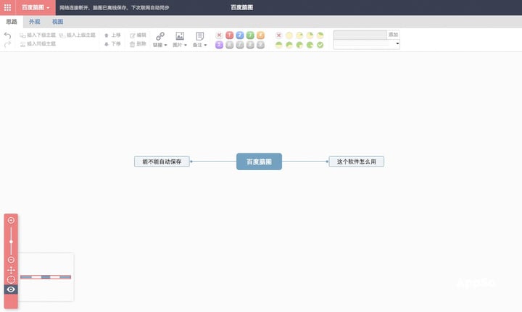Click the redo arrow icon
The width and height of the screenshot is (522, 312).
click(x=8, y=44)
